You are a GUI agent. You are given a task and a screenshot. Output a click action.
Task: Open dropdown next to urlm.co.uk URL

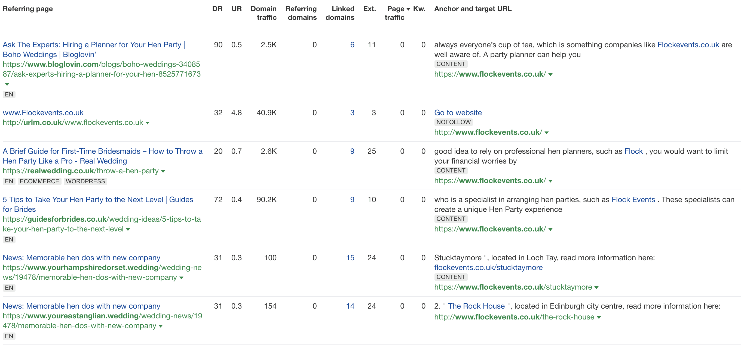point(148,123)
